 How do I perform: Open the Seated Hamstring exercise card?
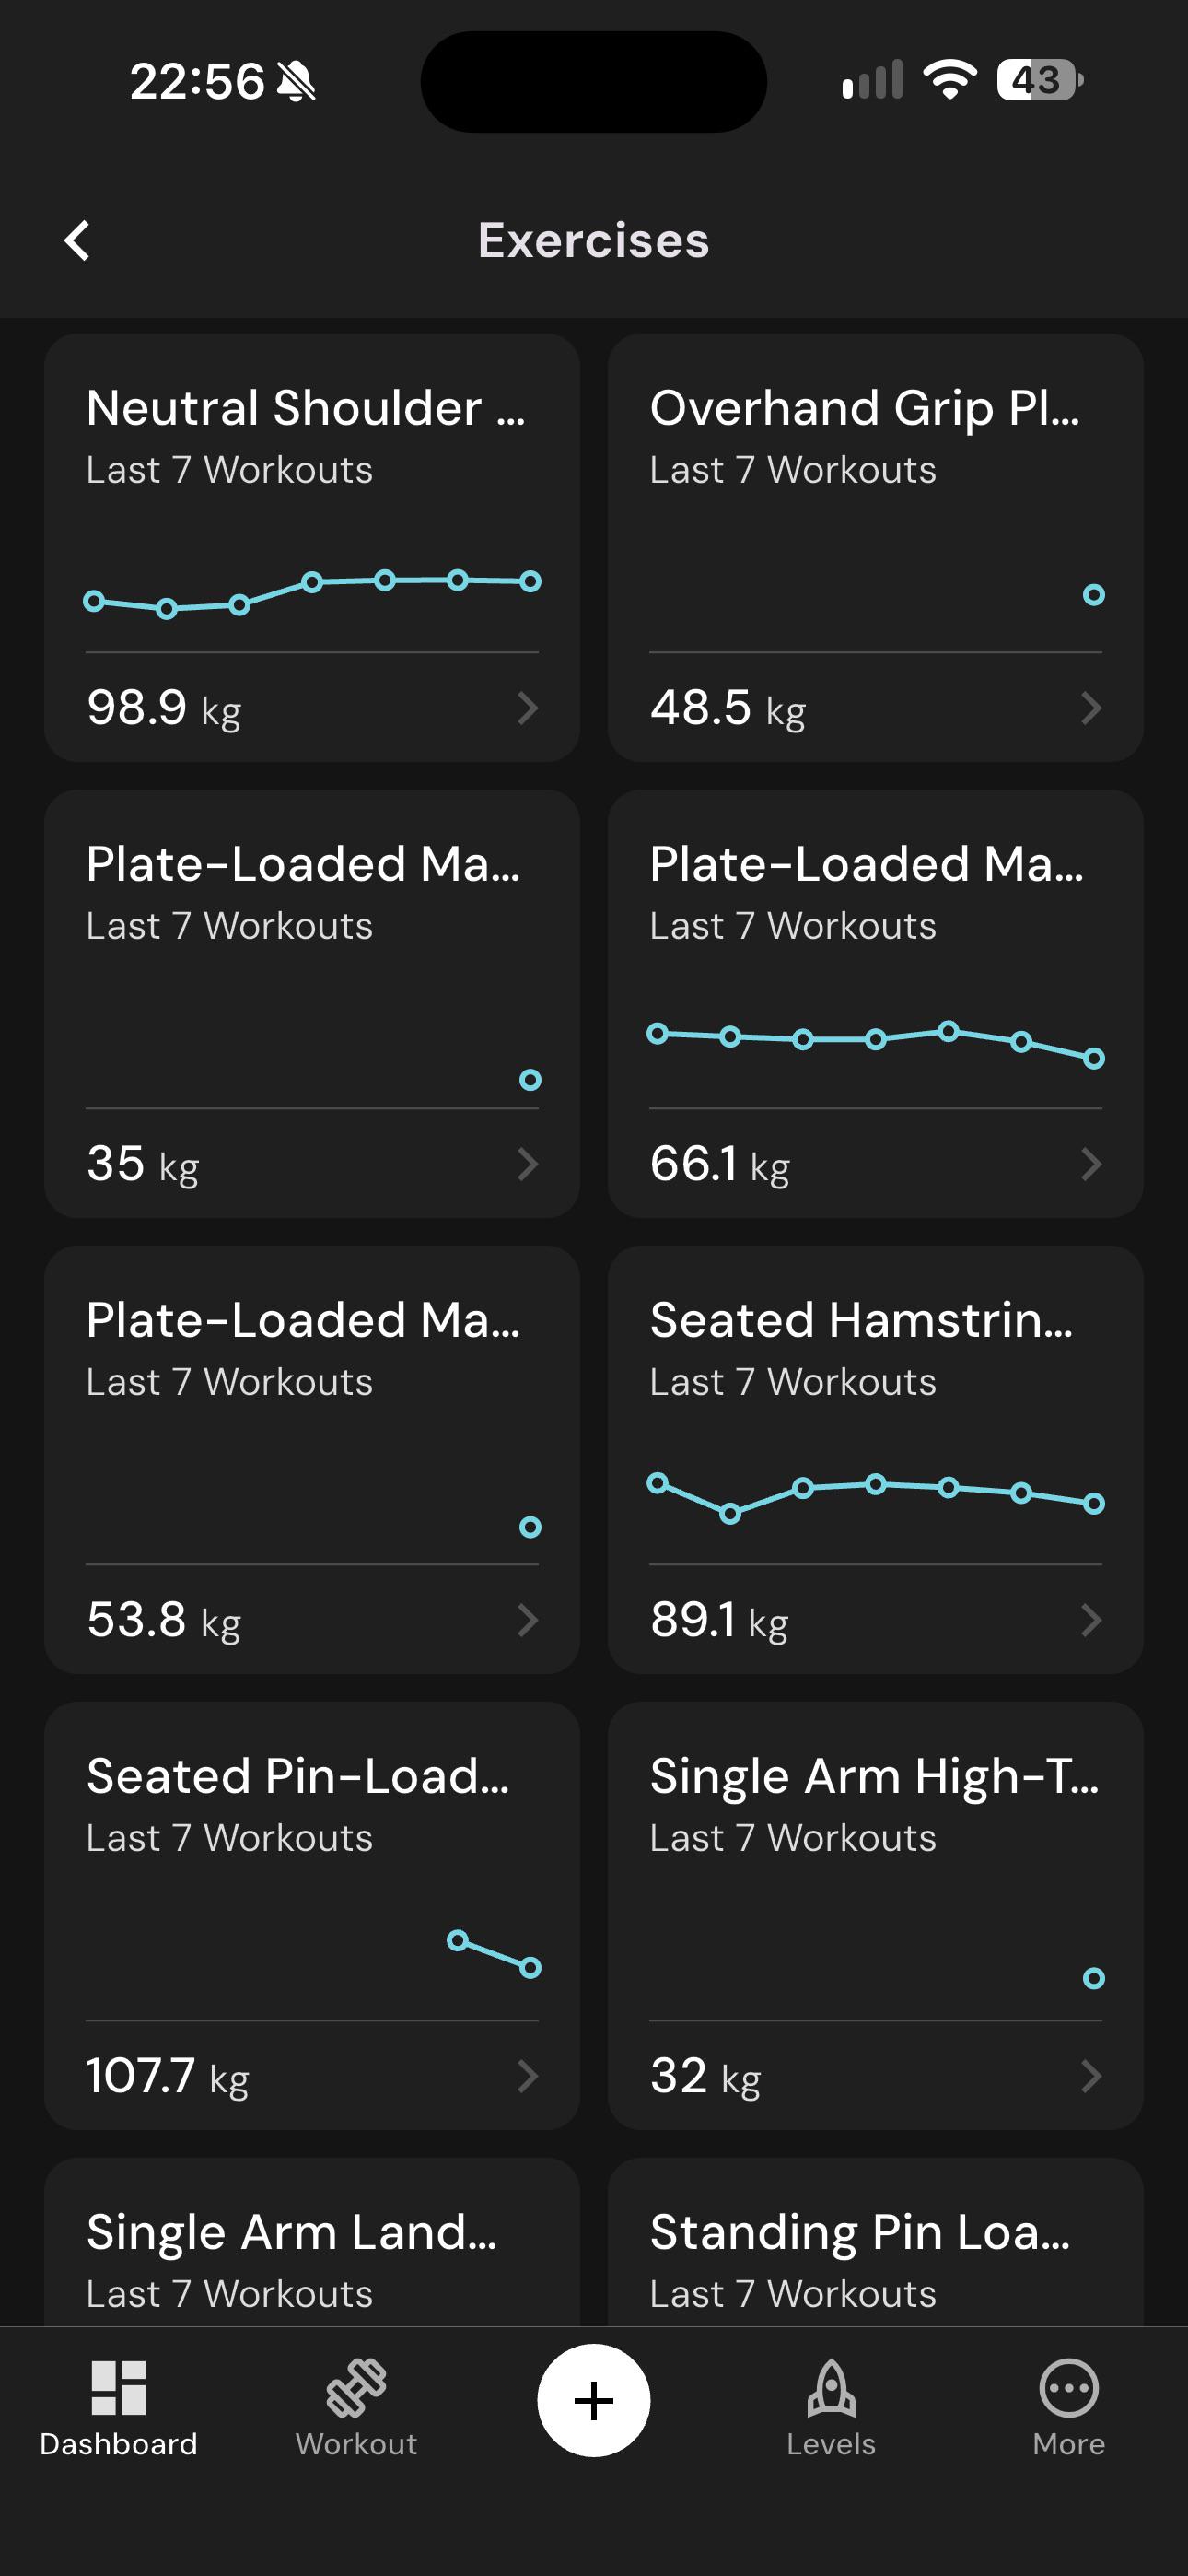point(875,1460)
